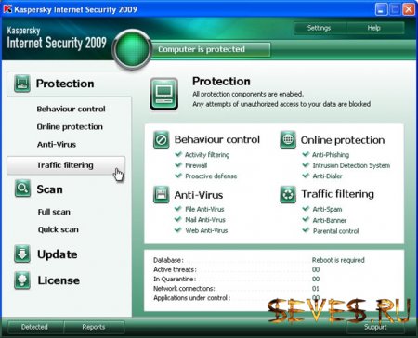The width and height of the screenshot is (418, 338).
Task: Click the Activity filtering label
Action: click(x=207, y=155)
